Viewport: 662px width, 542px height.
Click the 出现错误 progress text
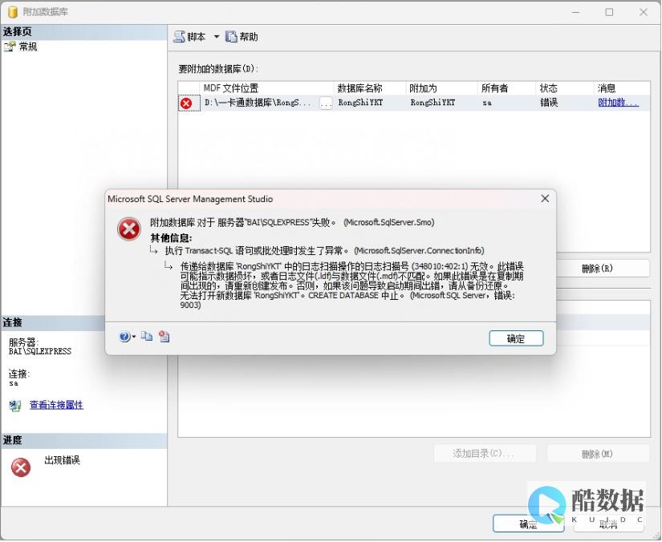click(62, 459)
